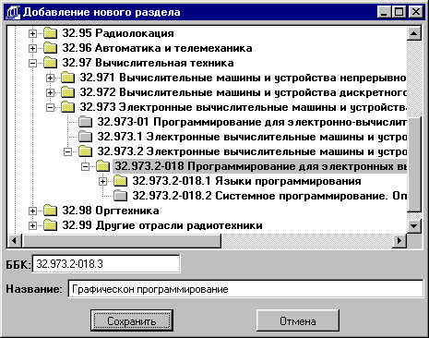Collapse the 32.97 Вычислительная техника node
429x338 pixels.
32,63
